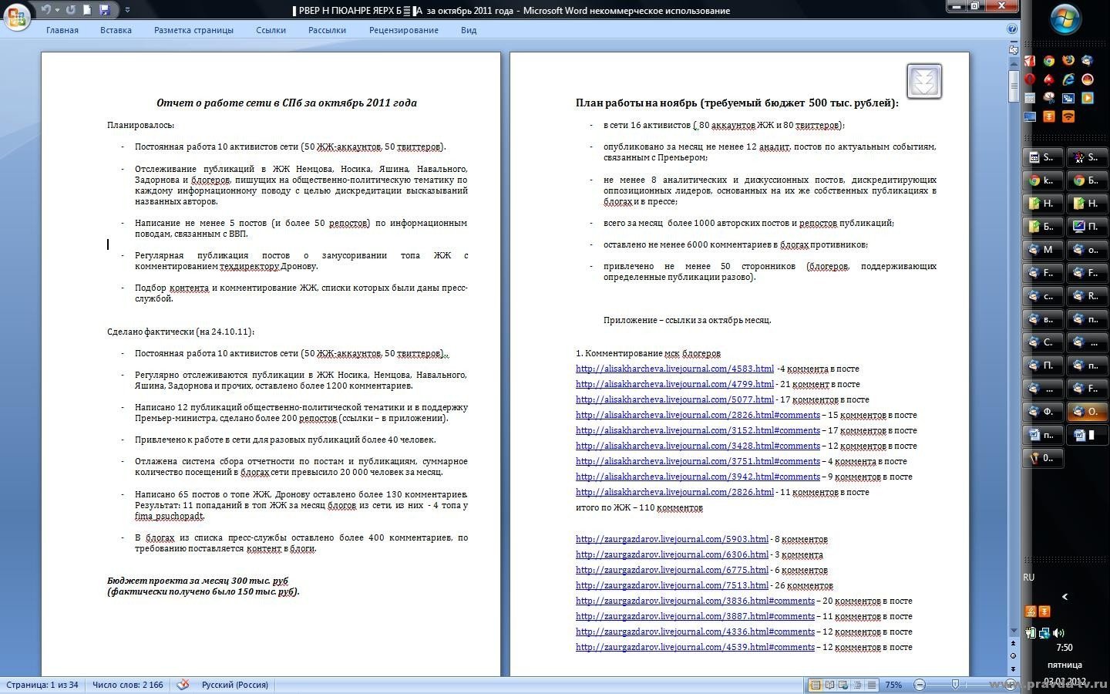Image resolution: width=1110 pixels, height=694 pixels.
Task: Launch the red spade poker icon
Action: pos(1049,79)
